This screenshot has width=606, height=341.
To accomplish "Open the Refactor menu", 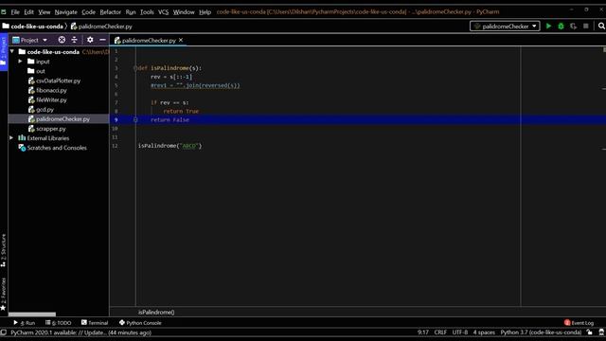I will tap(110, 12).
